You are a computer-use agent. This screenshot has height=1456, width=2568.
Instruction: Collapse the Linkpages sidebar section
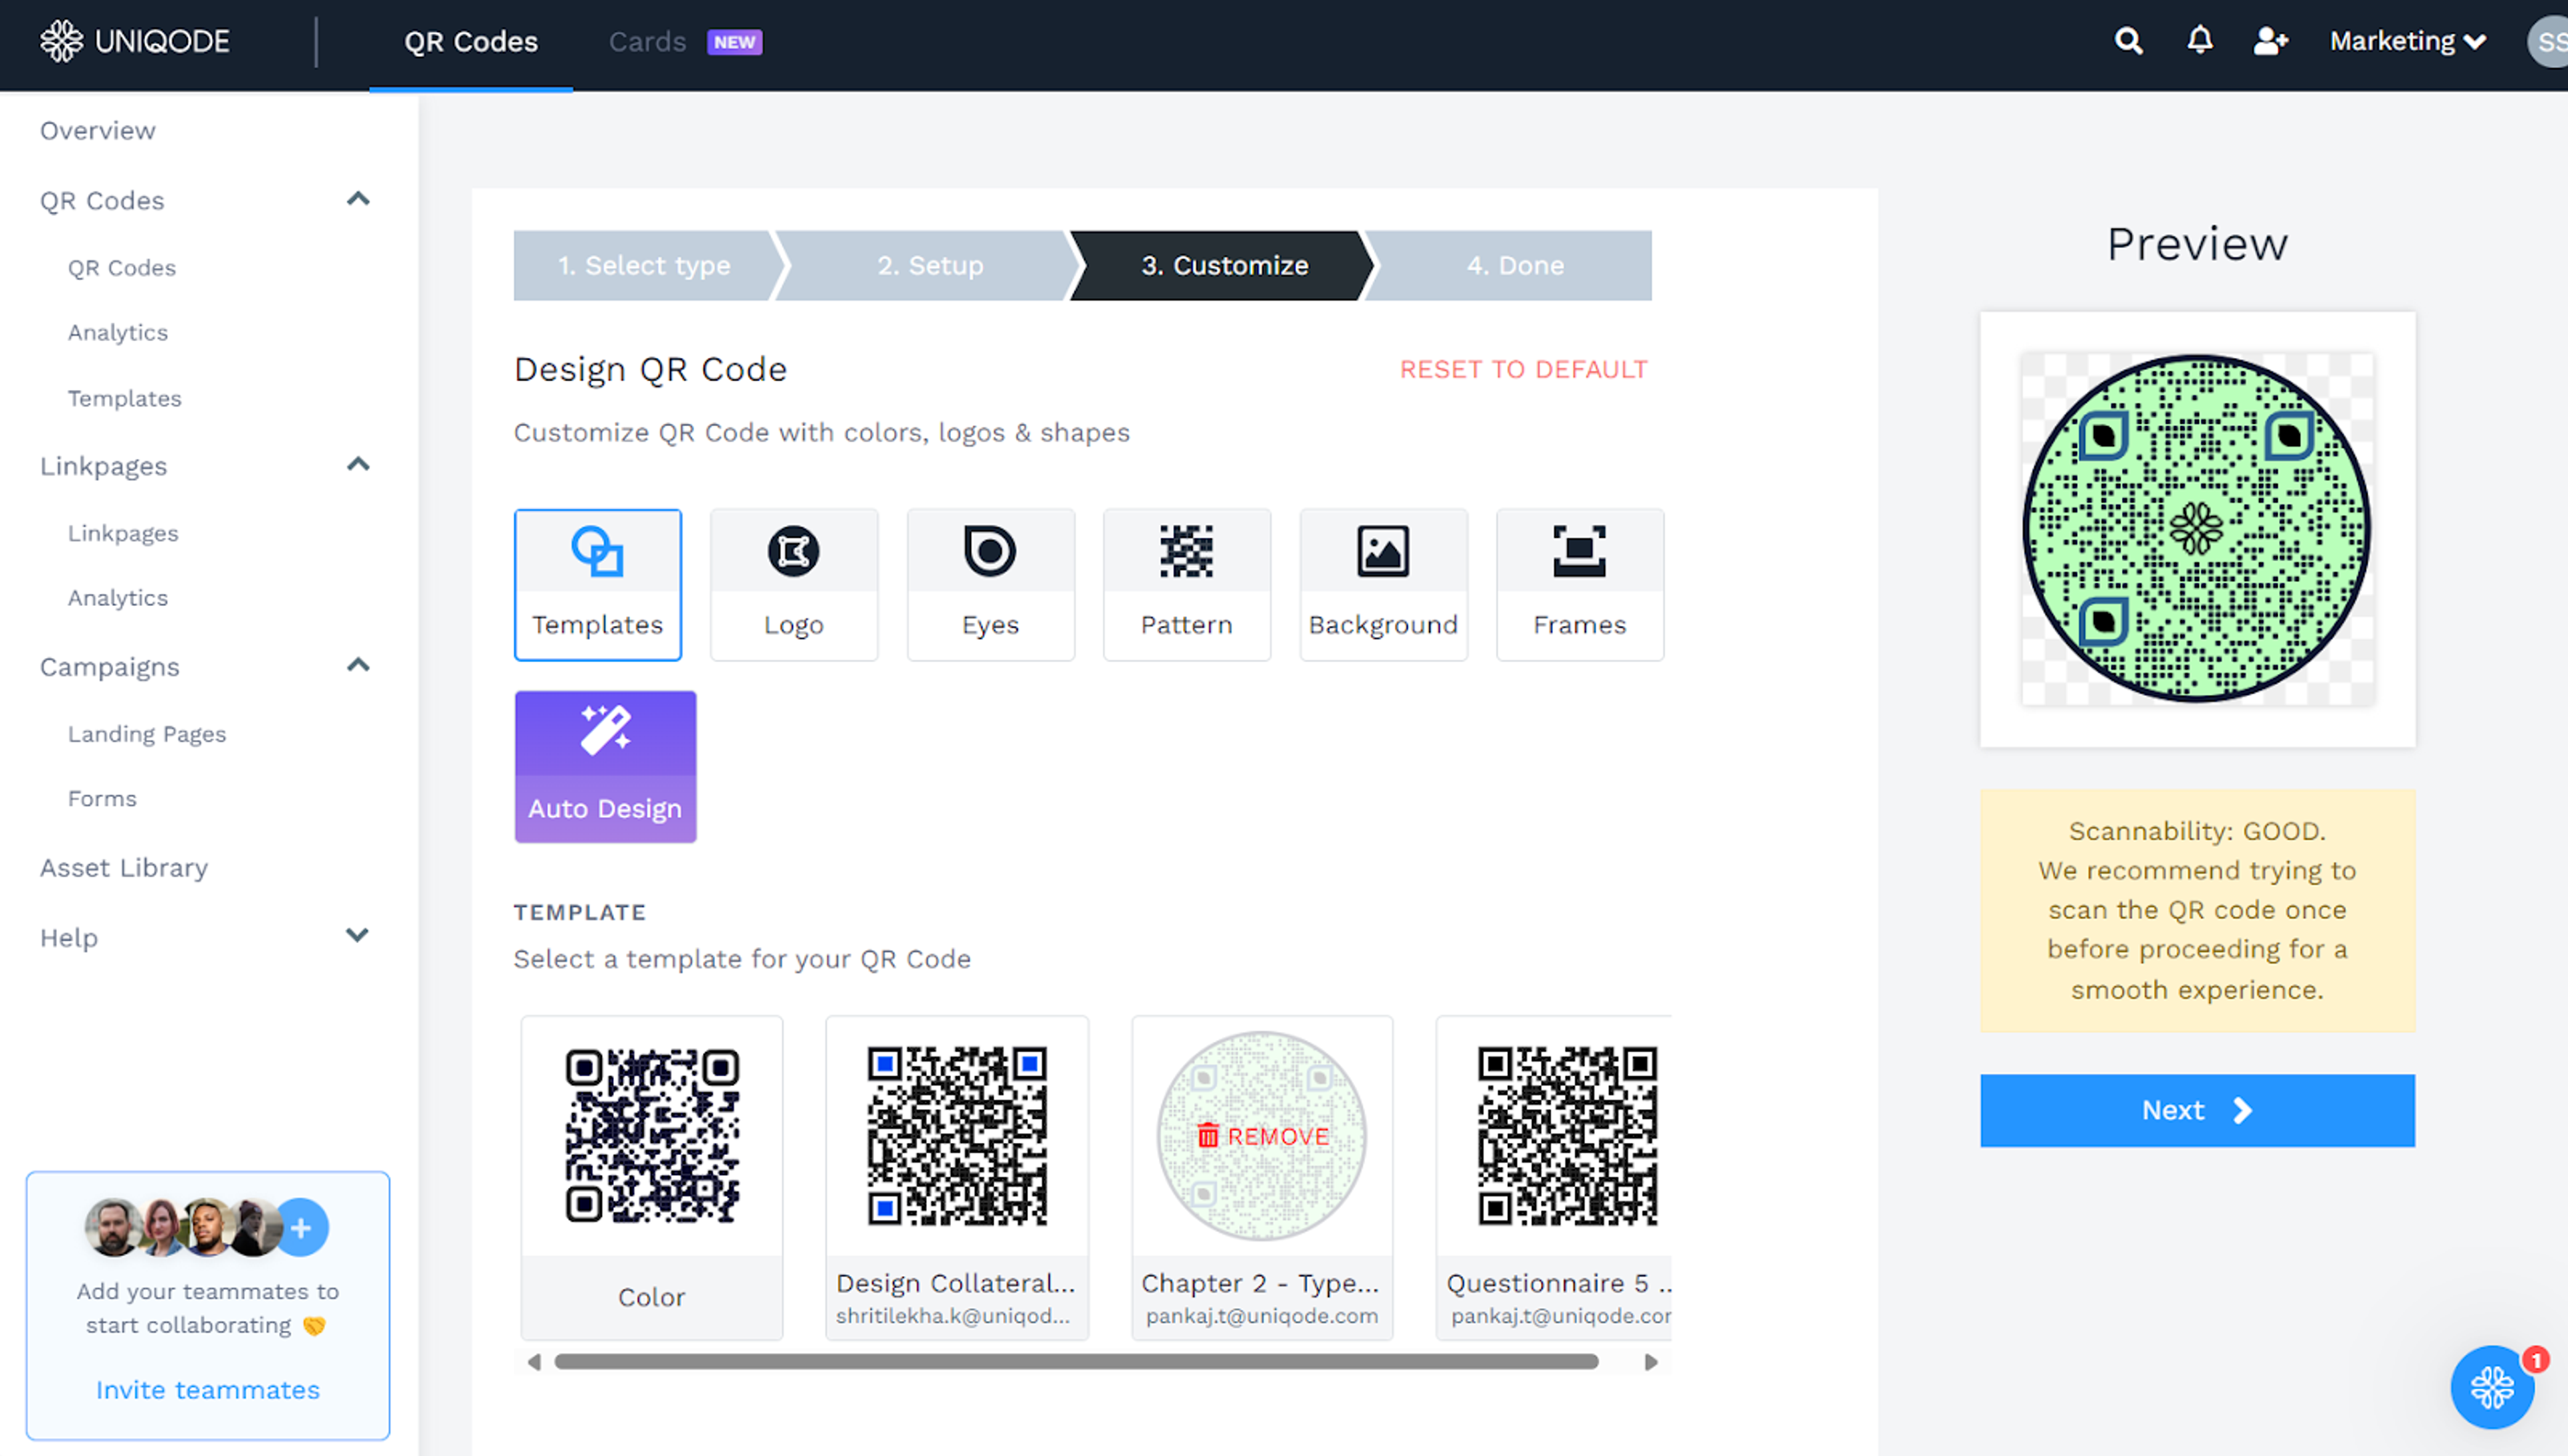(x=358, y=465)
